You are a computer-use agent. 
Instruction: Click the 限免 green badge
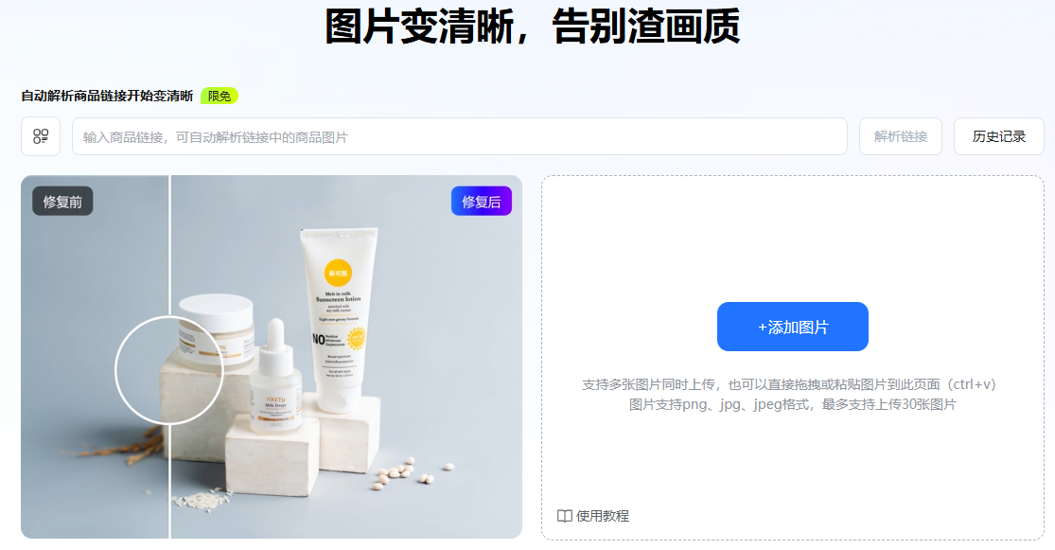220,96
